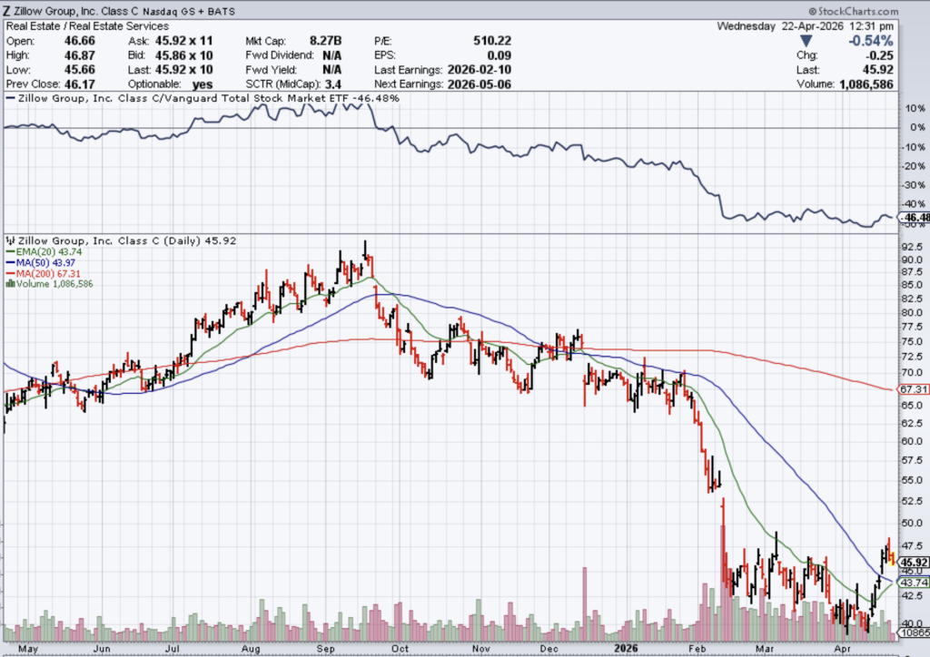The width and height of the screenshot is (930, 657).
Task: Click the Wednesday 22-Apr-2026 timestamp
Action: coord(805,26)
